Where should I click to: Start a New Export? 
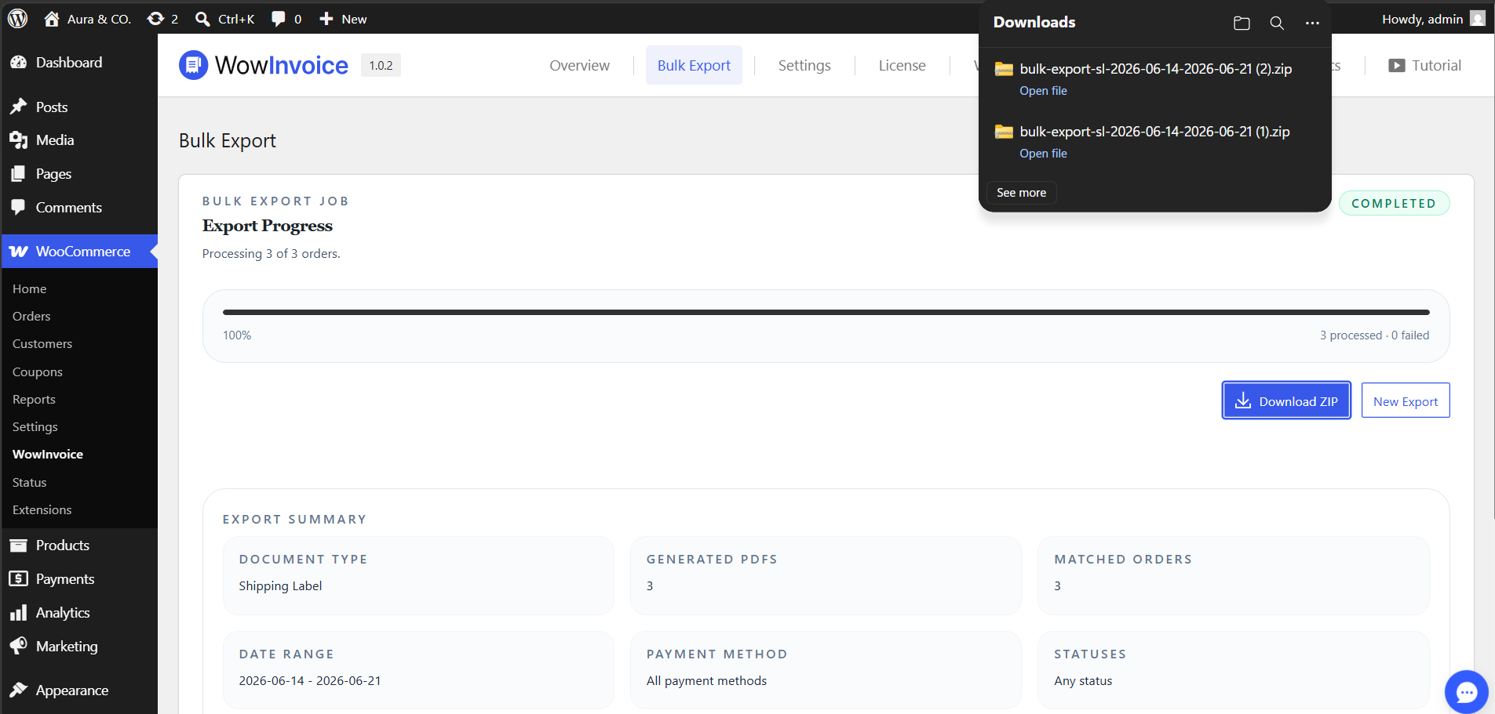[1405, 400]
